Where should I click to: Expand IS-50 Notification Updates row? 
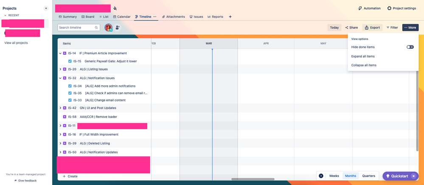point(60,152)
